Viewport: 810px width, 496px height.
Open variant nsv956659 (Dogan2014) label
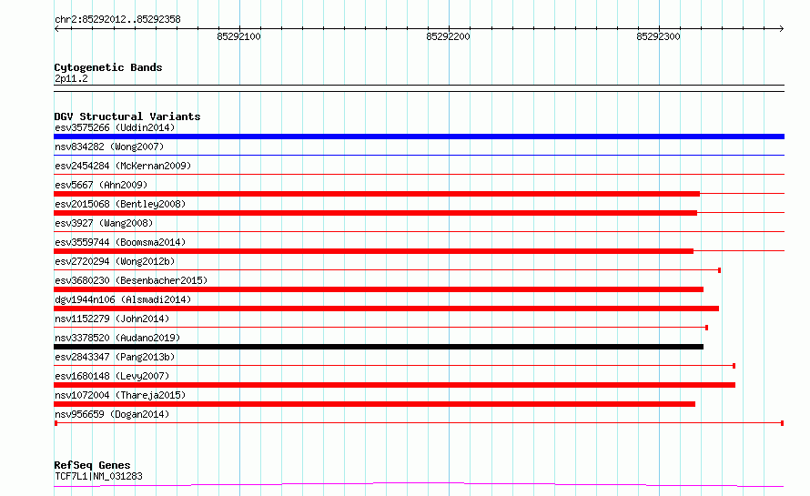[x=112, y=414]
